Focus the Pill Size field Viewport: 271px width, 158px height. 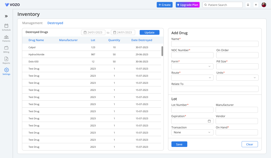(x=237, y=66)
